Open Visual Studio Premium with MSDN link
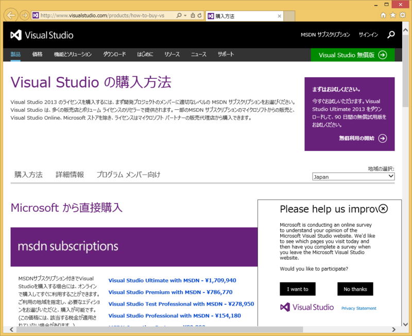This screenshot has height=336, width=412. pos(170,292)
